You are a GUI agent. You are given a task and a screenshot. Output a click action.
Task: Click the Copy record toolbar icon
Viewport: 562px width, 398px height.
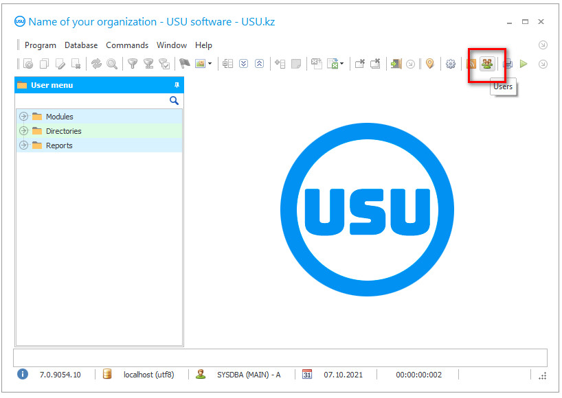(x=44, y=64)
